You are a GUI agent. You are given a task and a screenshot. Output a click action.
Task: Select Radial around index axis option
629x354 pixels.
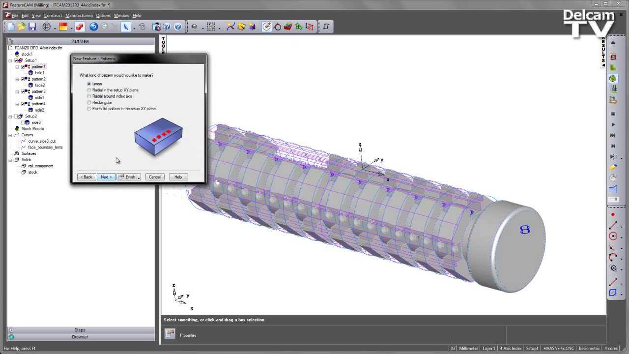point(89,96)
